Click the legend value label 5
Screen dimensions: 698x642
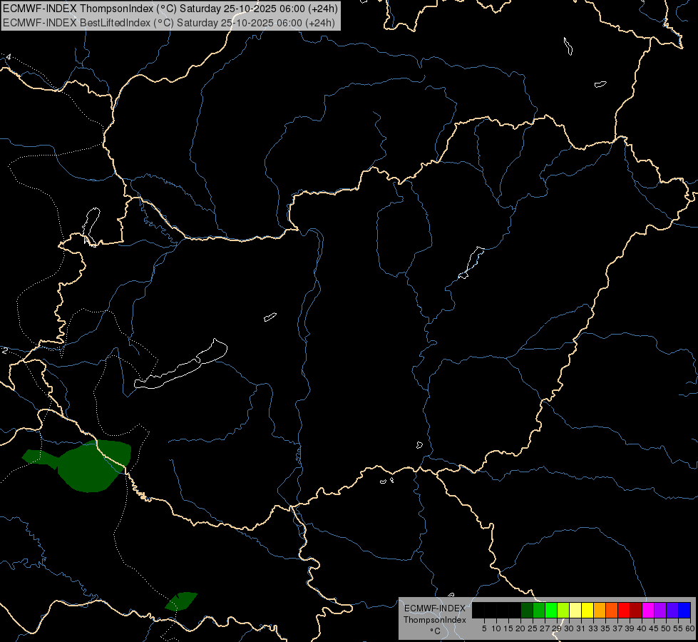(x=484, y=628)
